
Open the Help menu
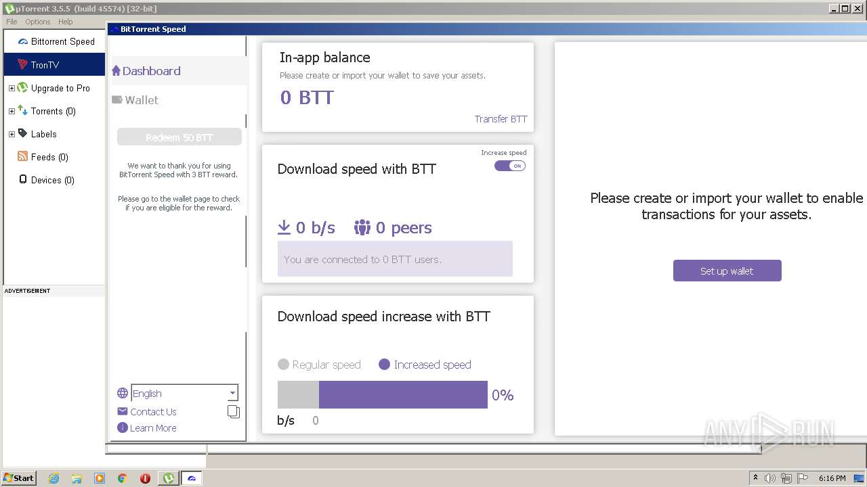65,22
